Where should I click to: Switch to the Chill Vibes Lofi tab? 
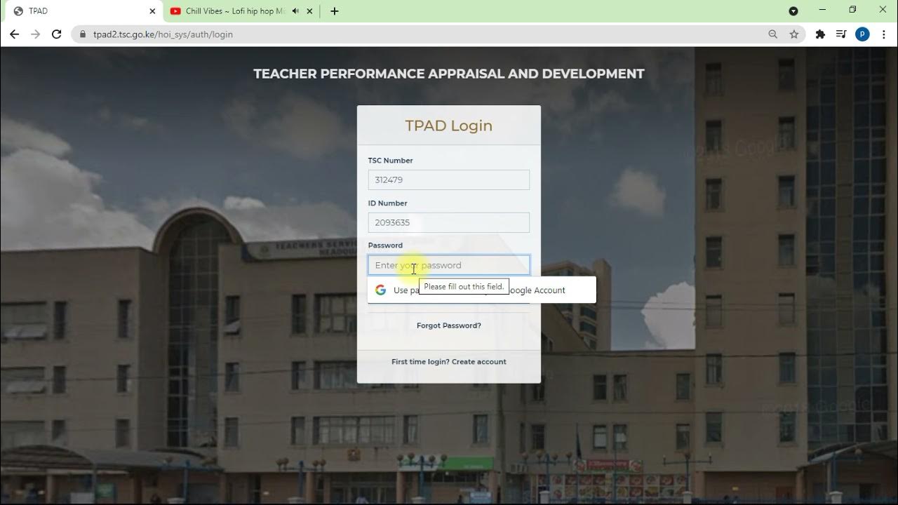232,11
